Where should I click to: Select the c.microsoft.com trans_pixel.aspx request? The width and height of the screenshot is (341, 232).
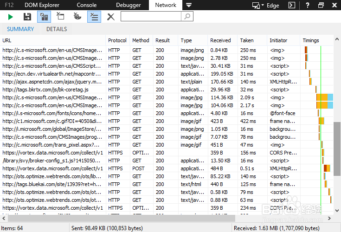pyautogui.click(x=167, y=145)
